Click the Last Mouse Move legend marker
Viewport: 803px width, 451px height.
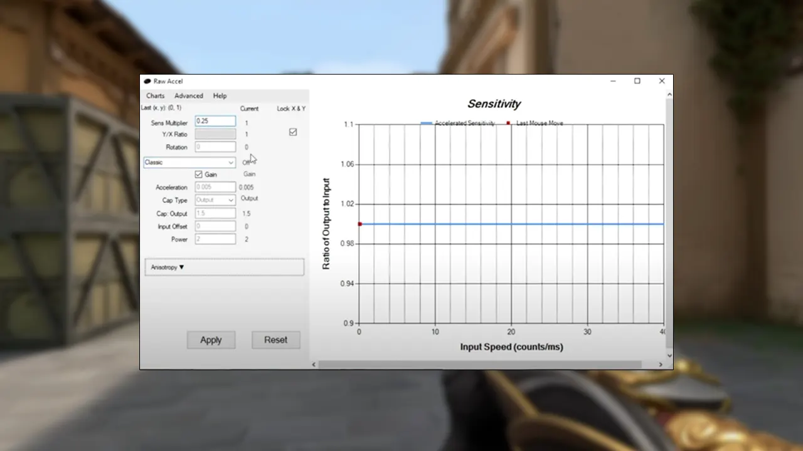click(x=507, y=123)
